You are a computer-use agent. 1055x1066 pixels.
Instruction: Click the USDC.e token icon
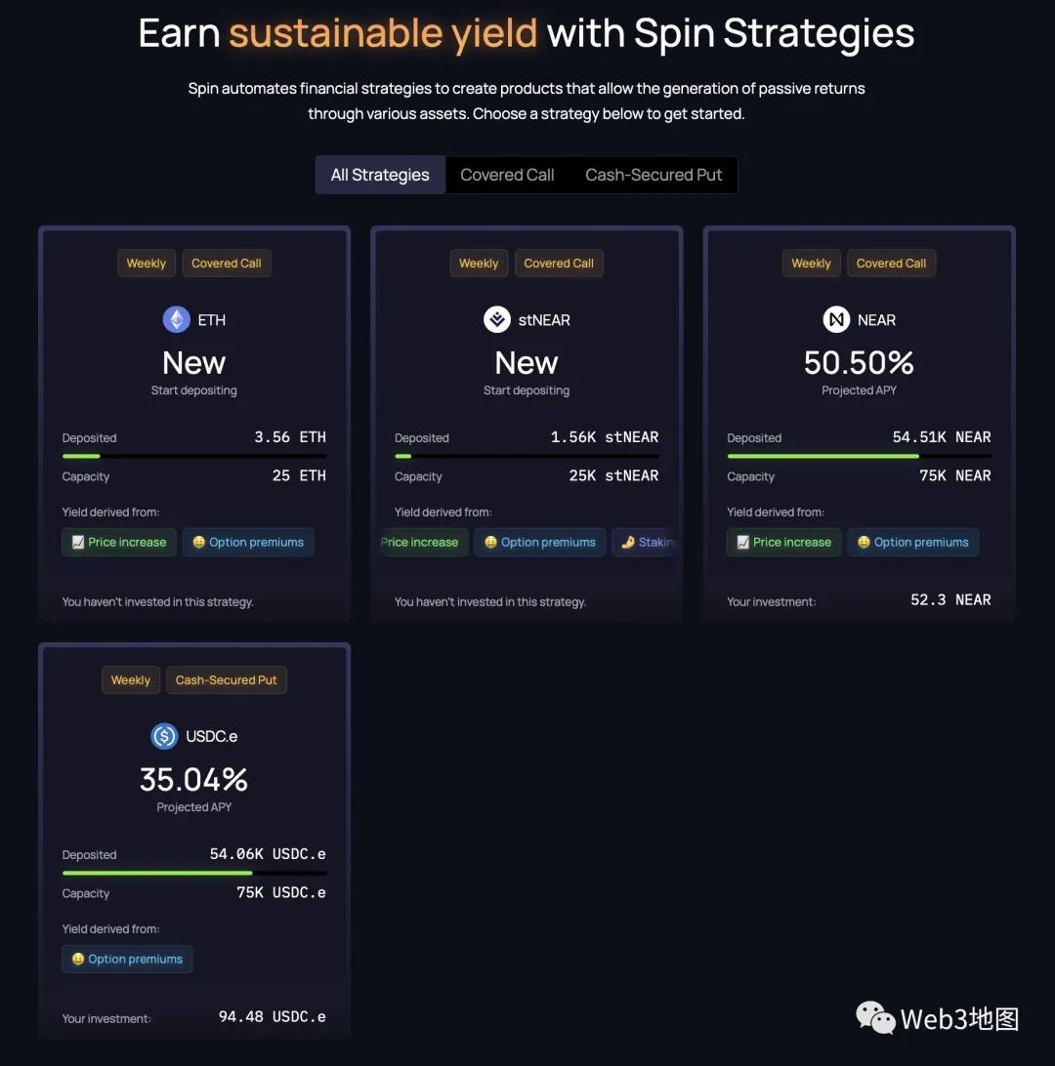point(164,736)
